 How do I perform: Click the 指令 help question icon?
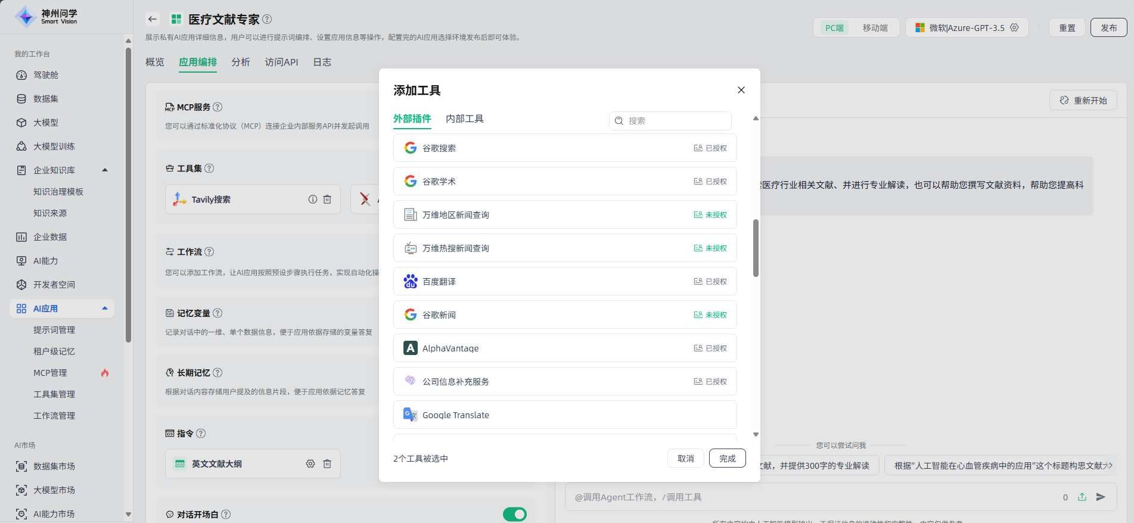201,434
